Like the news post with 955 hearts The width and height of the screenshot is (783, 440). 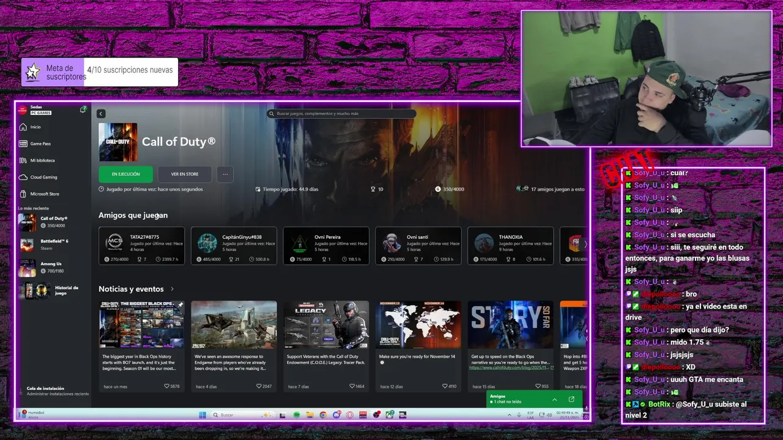[542, 386]
